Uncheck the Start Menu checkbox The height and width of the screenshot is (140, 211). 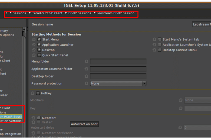coord(39,39)
